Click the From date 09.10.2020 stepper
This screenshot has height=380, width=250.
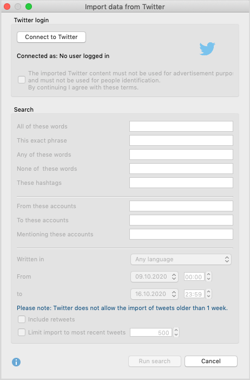point(174,277)
